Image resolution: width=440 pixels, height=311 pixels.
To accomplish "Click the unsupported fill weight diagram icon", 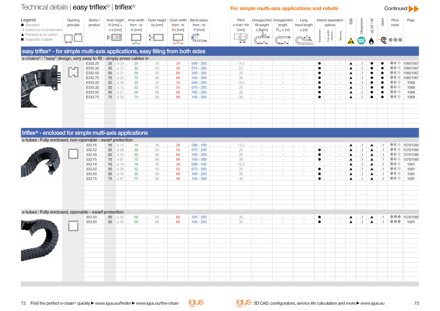I will (x=262, y=38).
